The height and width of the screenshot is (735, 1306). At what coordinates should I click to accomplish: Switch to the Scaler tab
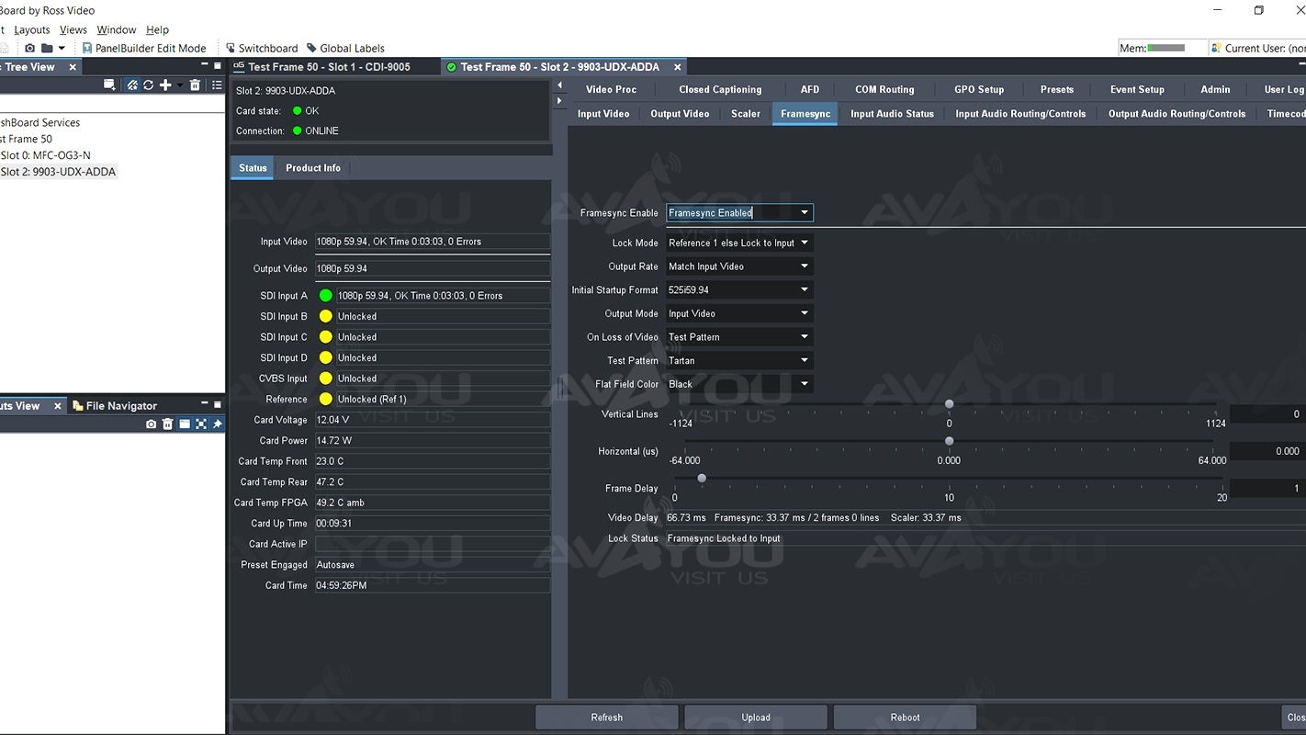[x=745, y=114]
